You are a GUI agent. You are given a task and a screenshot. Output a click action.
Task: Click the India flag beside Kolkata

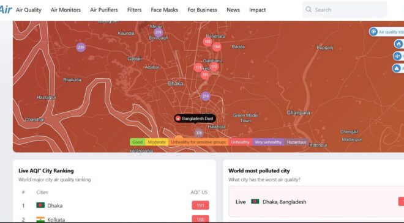[x=40, y=219]
